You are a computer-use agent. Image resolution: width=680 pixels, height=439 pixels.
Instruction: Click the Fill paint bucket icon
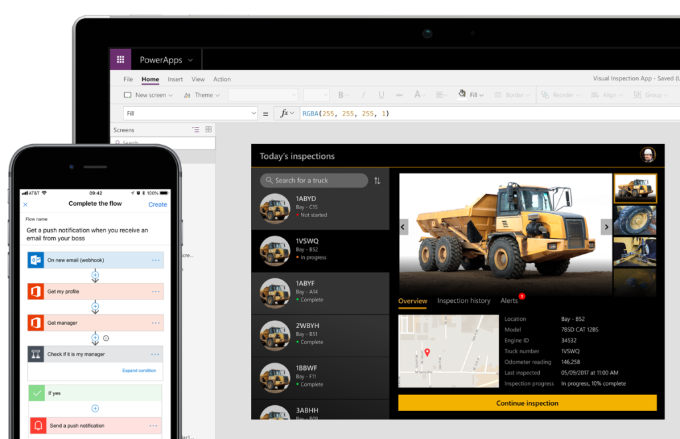(x=461, y=94)
